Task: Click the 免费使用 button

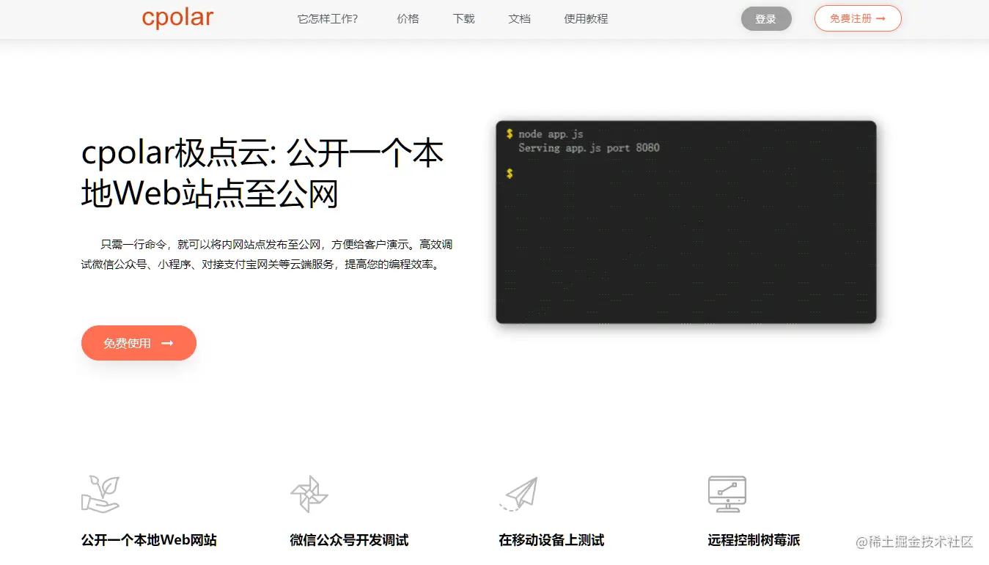Action: (139, 343)
